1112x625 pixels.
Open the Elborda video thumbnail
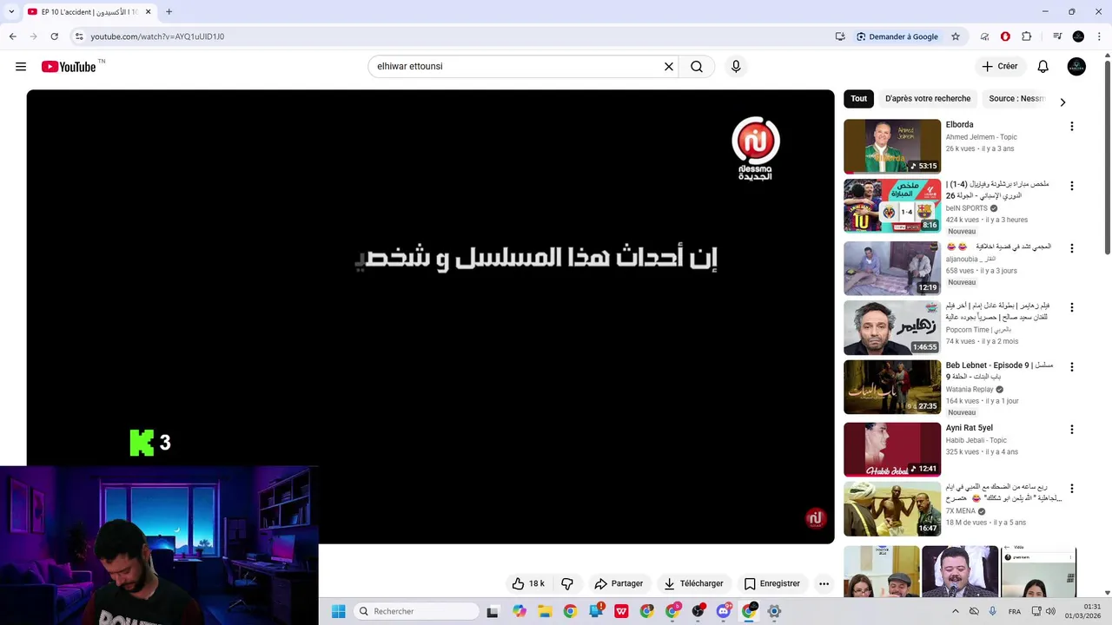(x=892, y=147)
